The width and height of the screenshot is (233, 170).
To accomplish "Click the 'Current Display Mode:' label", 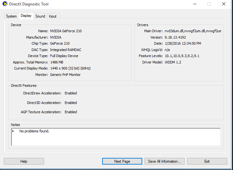I will tap(31, 68).
